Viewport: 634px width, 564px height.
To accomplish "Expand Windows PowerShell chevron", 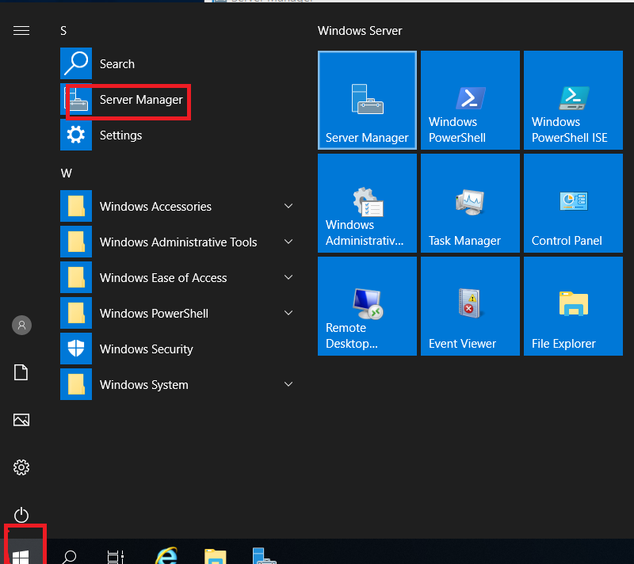I will click(288, 313).
